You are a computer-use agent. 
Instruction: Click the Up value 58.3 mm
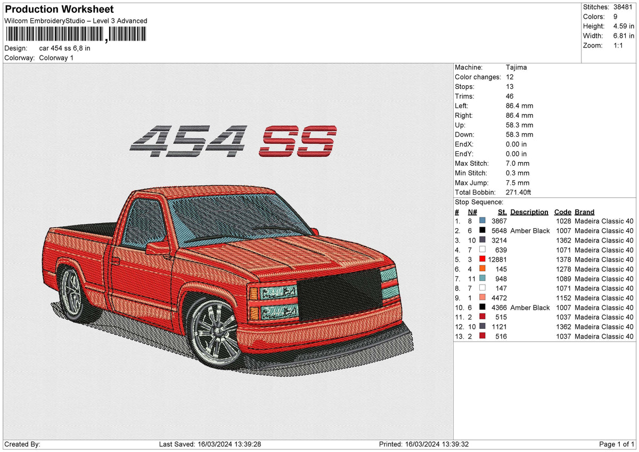click(520, 125)
